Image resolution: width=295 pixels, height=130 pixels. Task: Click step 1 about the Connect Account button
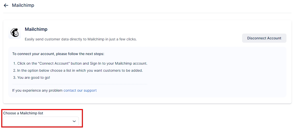(82, 63)
